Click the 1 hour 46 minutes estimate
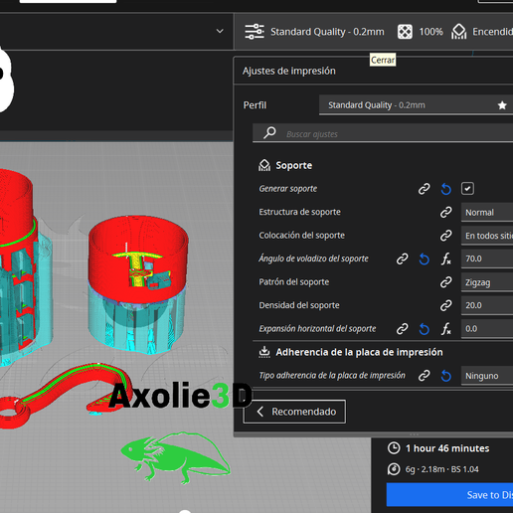Viewport: 513px width, 513px height. pos(447,448)
